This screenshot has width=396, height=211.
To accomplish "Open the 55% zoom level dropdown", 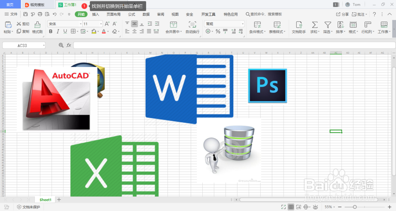I will pyautogui.click(x=334, y=207).
